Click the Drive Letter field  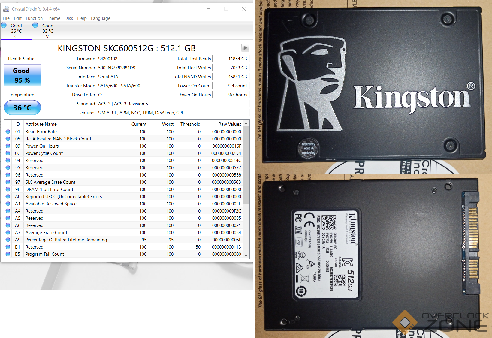[x=130, y=95]
